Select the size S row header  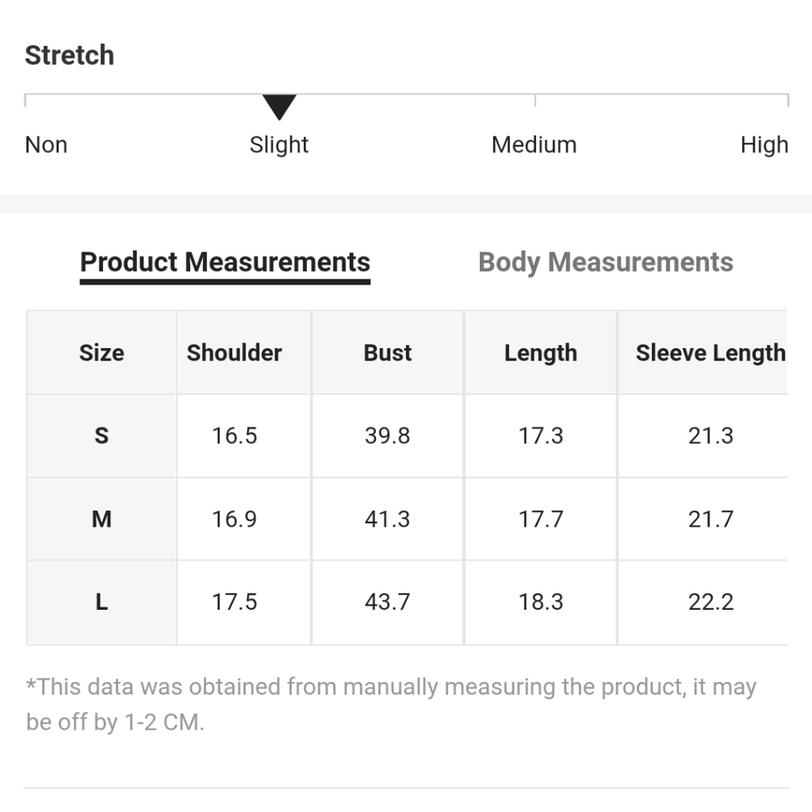(x=101, y=436)
